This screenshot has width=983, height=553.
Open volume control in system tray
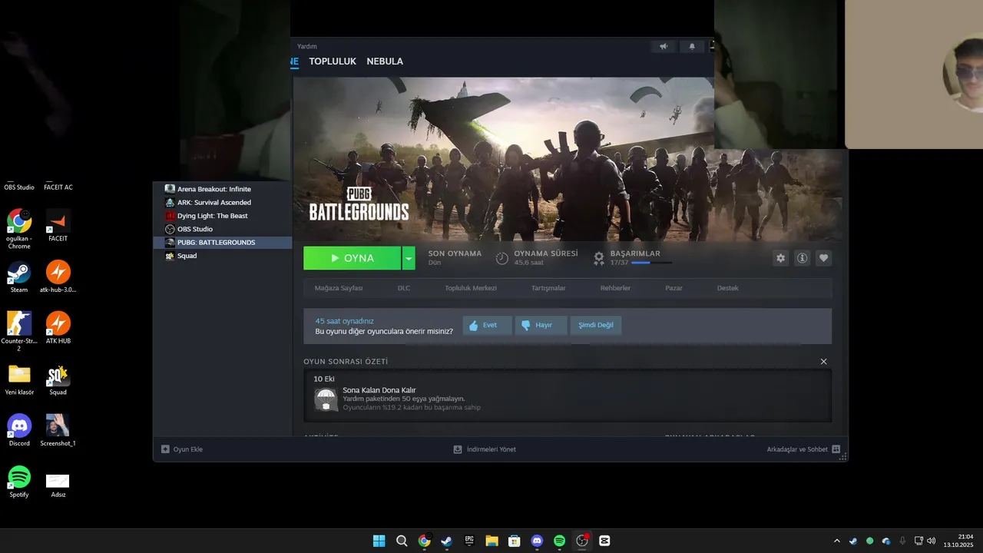tap(932, 541)
